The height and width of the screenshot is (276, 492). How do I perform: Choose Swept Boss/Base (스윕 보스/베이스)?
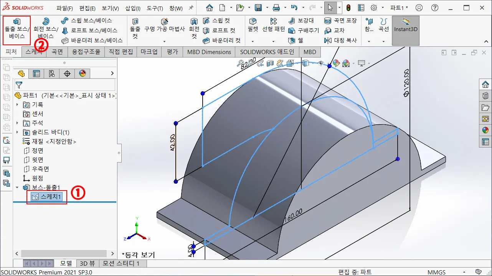coord(87,21)
